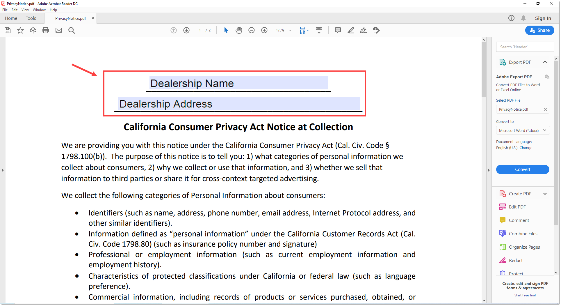Screen dimensions: 561x306
Task: Open the Window menu
Action: (39, 10)
